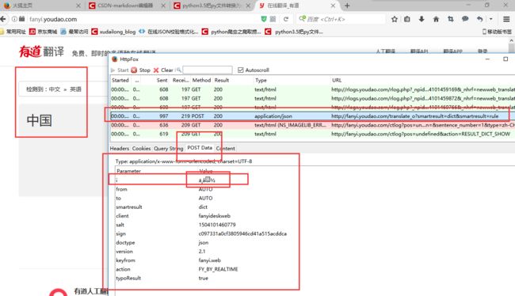Click the Baidu search box in toolbar
The height and width of the screenshot is (296, 515).
[x=340, y=19]
